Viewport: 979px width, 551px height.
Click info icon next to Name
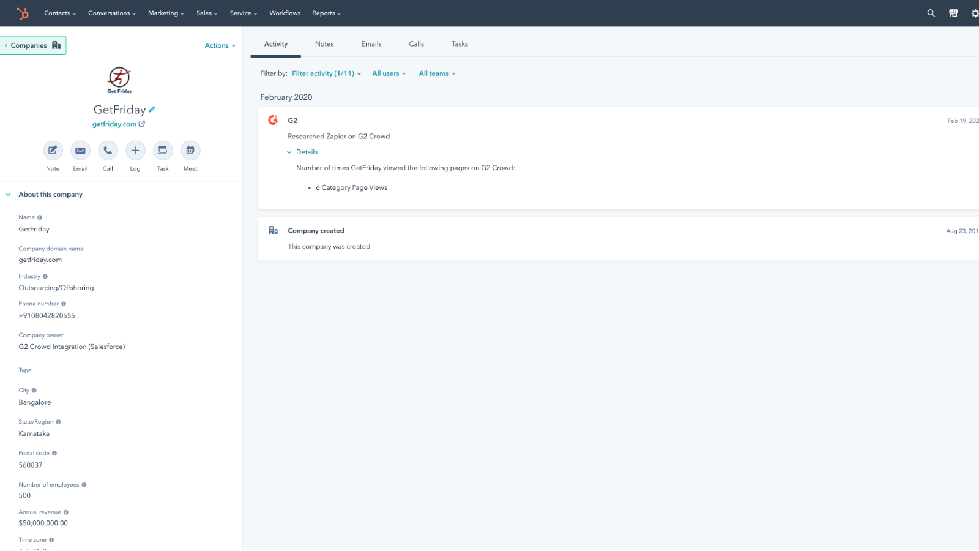pos(40,217)
